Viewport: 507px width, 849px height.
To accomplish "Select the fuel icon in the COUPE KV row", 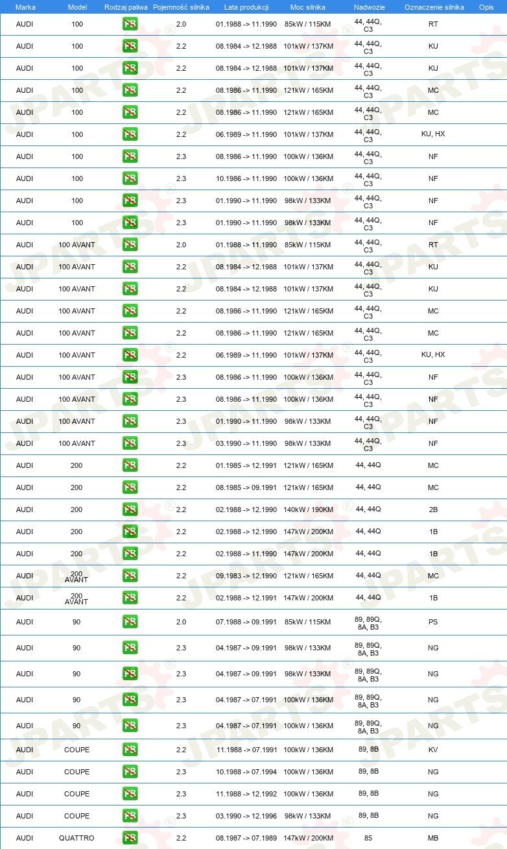I will 130,750.
